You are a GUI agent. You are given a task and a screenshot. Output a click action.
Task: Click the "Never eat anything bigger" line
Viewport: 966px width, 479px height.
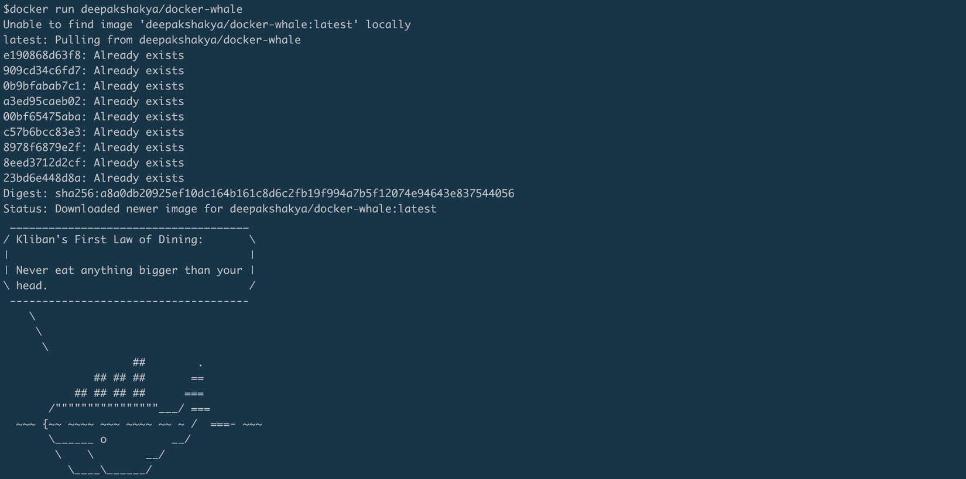tap(129, 270)
